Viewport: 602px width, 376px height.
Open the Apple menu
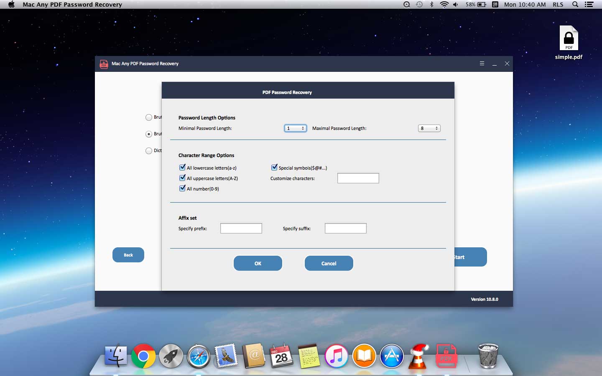(x=11, y=5)
